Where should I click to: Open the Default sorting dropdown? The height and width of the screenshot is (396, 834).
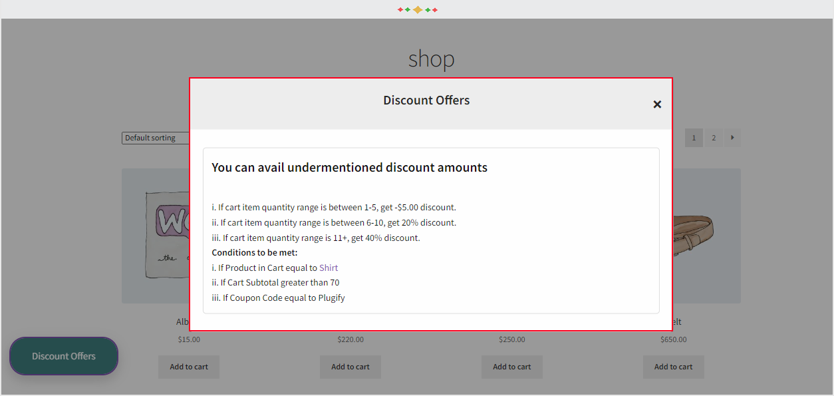(153, 138)
